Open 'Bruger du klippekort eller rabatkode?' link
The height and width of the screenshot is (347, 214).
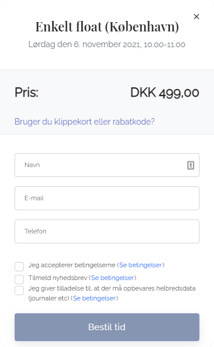(x=84, y=122)
